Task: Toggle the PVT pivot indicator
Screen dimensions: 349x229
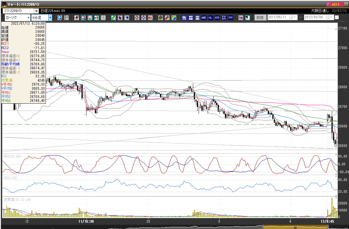Action: 231,17
